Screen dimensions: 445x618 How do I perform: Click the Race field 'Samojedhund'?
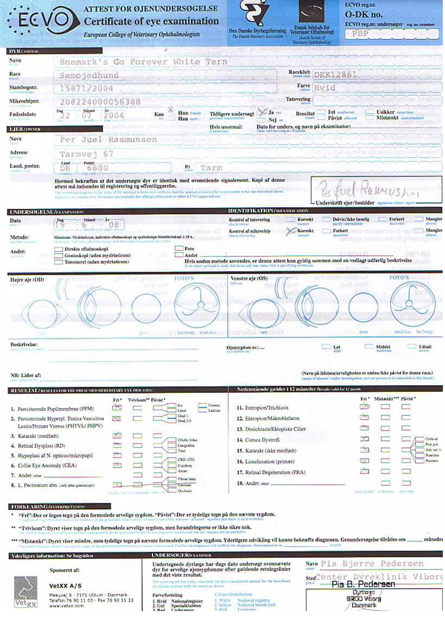click(x=165, y=75)
